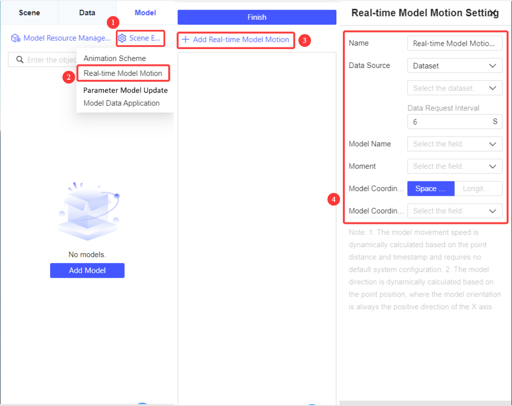This screenshot has height=406, width=512.
Task: Open the Scene Editing gear icon
Action: [x=124, y=38]
